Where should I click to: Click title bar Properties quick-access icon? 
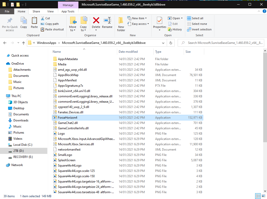coord(12,4)
